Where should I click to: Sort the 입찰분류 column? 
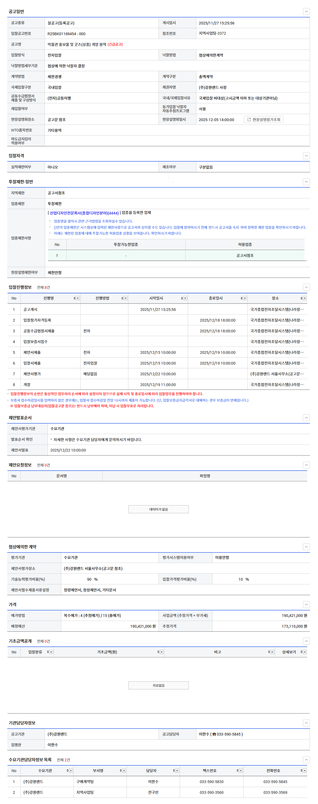[48, 652]
